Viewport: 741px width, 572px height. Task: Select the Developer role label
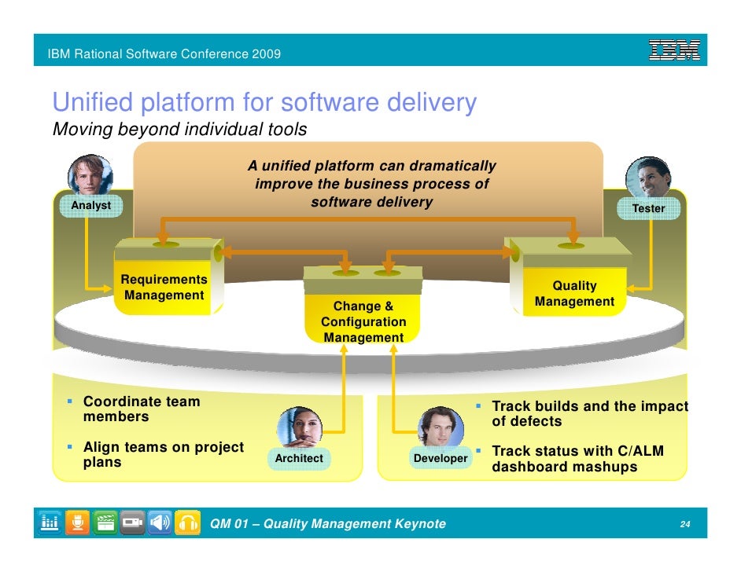point(441,458)
